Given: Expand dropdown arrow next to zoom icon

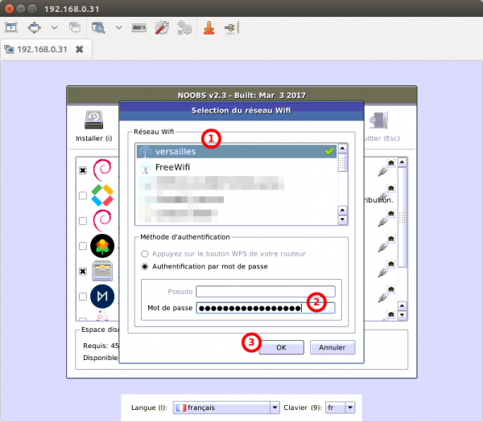Looking at the screenshot, I should pos(118,27).
